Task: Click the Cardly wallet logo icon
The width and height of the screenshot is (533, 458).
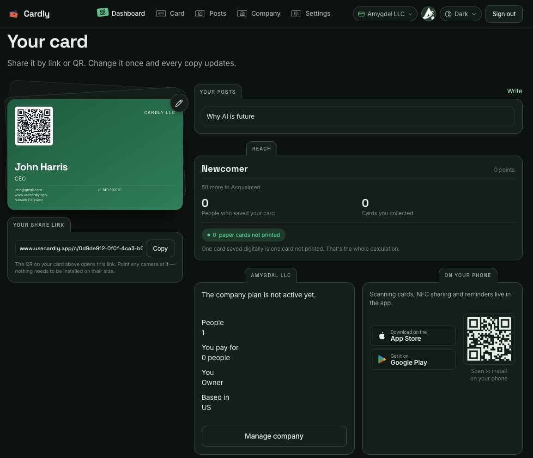Action: (x=13, y=14)
